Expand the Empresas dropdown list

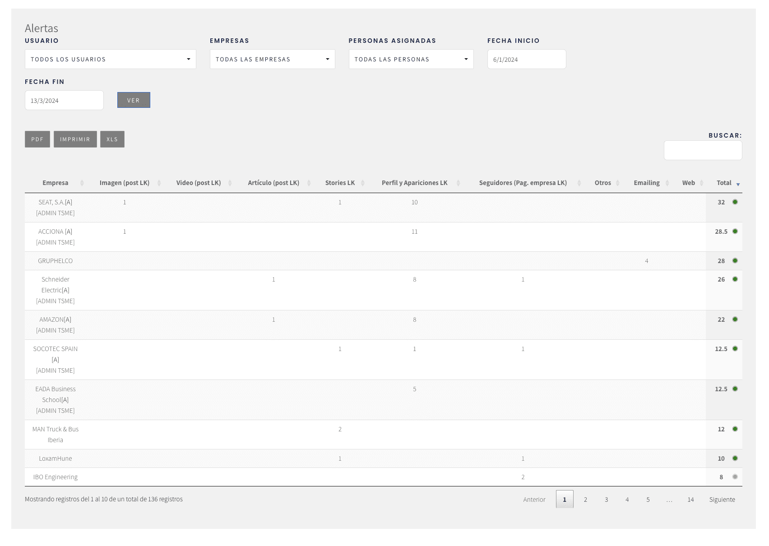(272, 60)
